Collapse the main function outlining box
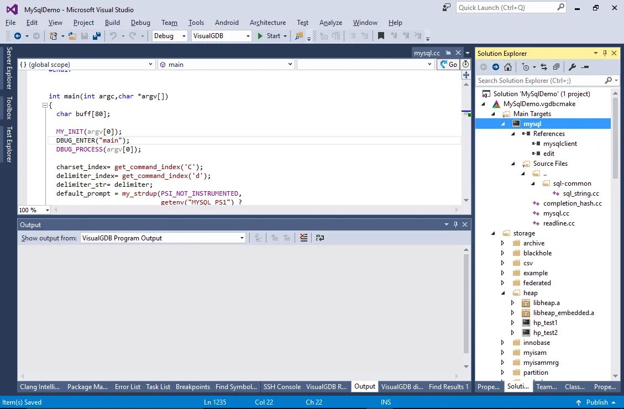Screen dimensions: 624x409 tap(45, 106)
